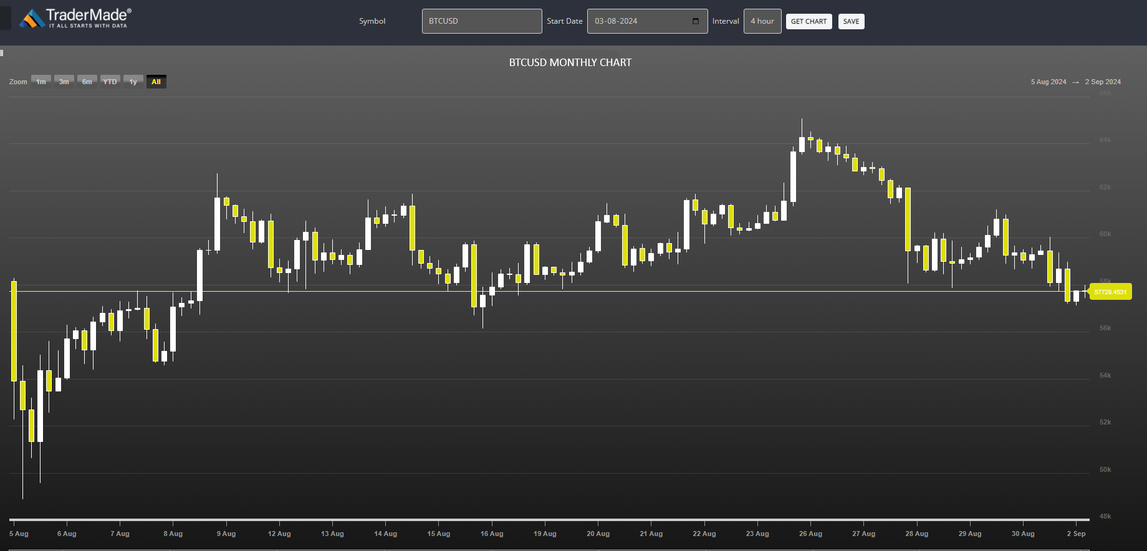Select the 1y zoom range
The width and height of the screenshot is (1147, 551).
(133, 82)
